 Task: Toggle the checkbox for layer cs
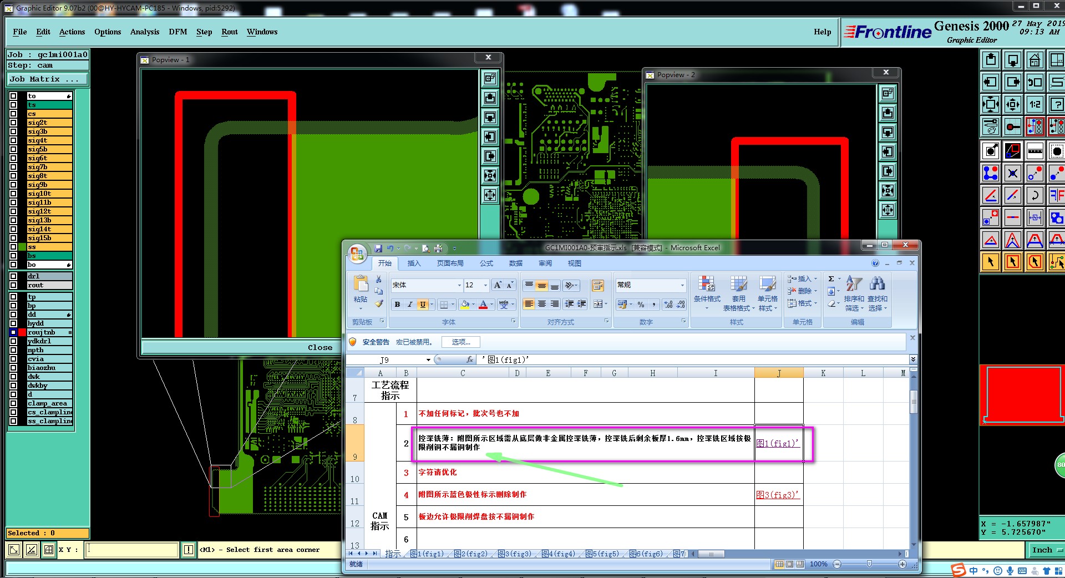point(14,114)
